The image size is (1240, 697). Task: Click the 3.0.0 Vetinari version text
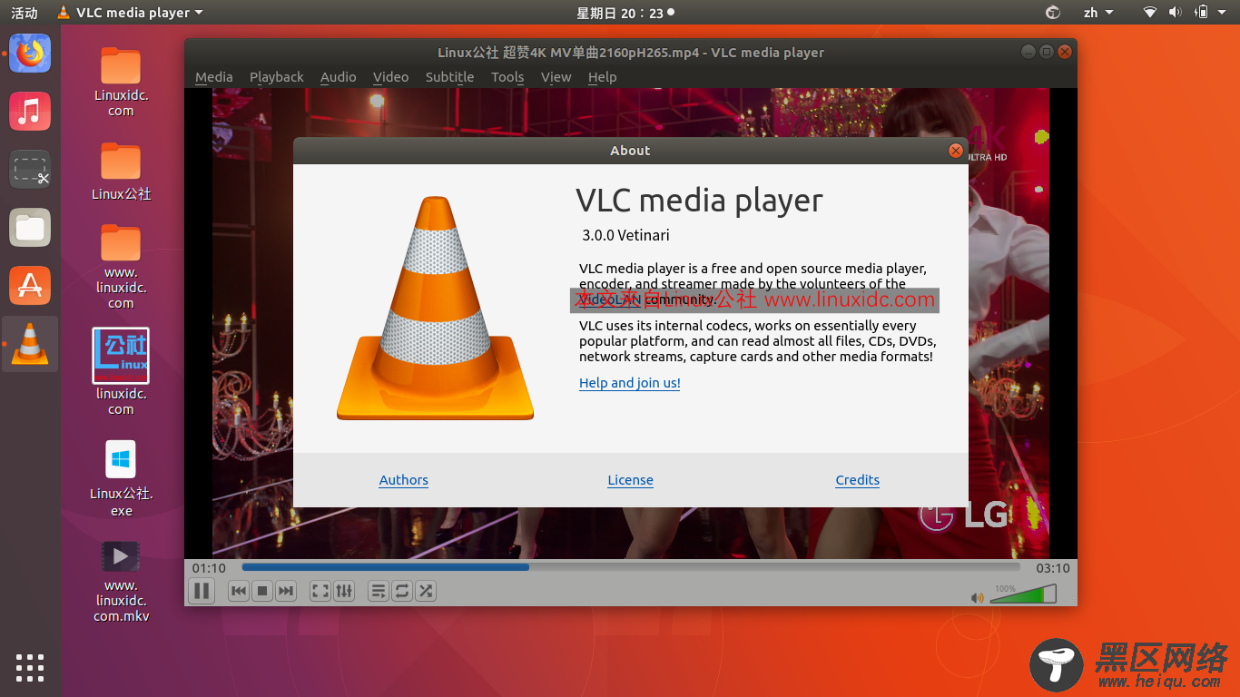626,235
